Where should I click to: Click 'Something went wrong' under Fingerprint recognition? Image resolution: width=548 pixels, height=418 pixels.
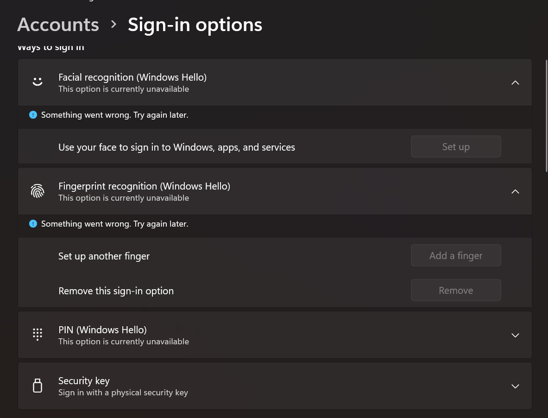(114, 224)
